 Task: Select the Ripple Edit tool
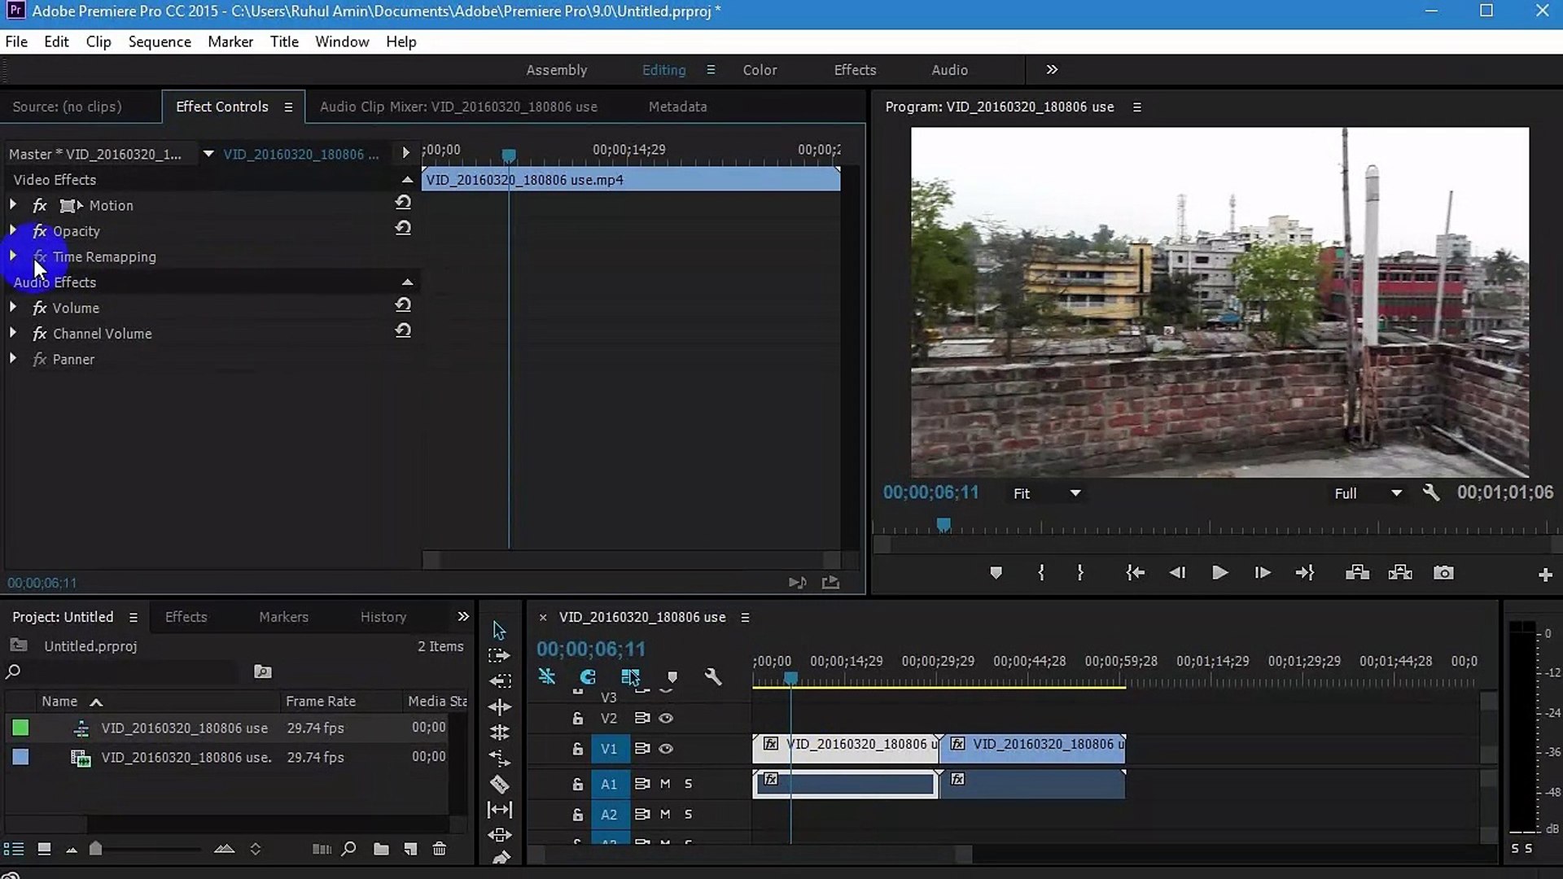coord(500,706)
